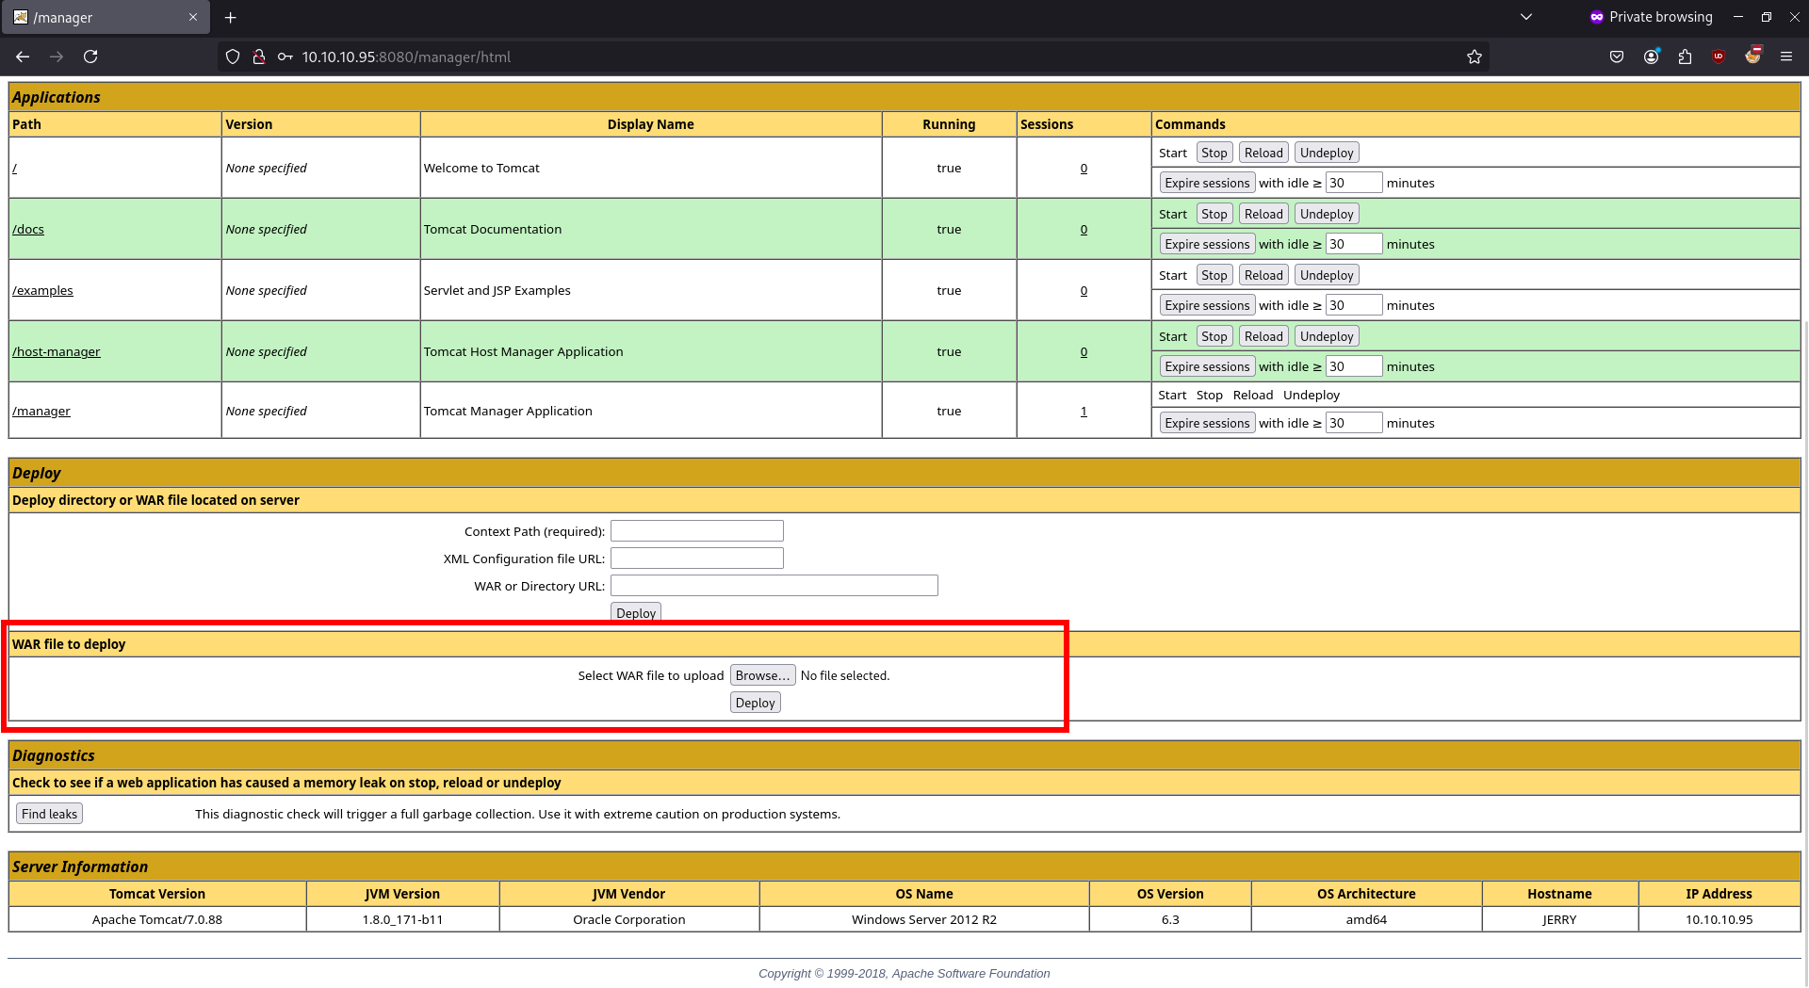
Task: Click the FoxyProxy extension icon
Action: coord(1752,56)
